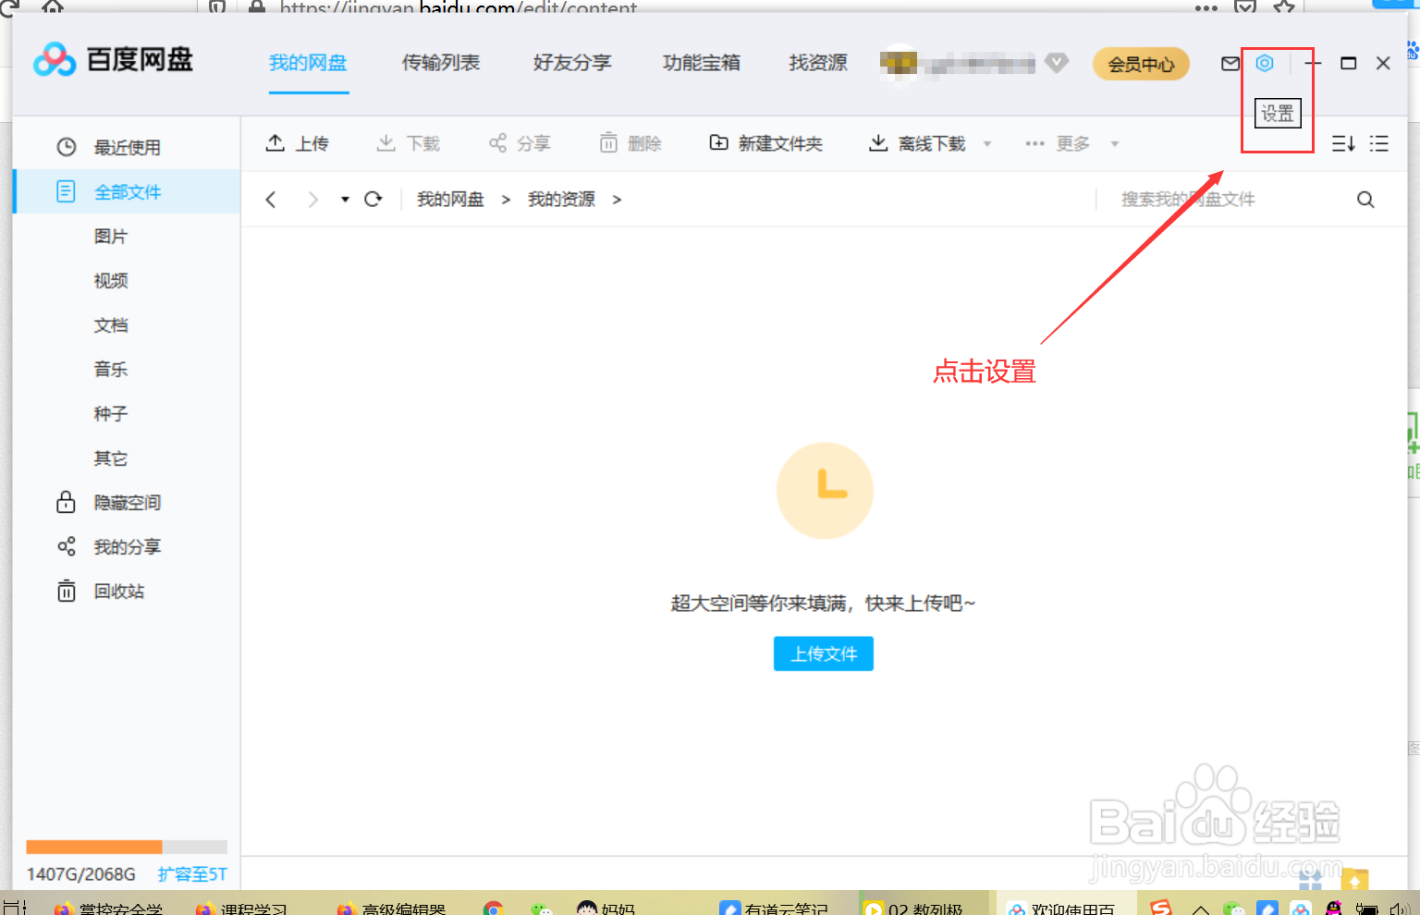Click the 新建文件夹 label
The height and width of the screenshot is (915, 1420).
[x=780, y=143]
